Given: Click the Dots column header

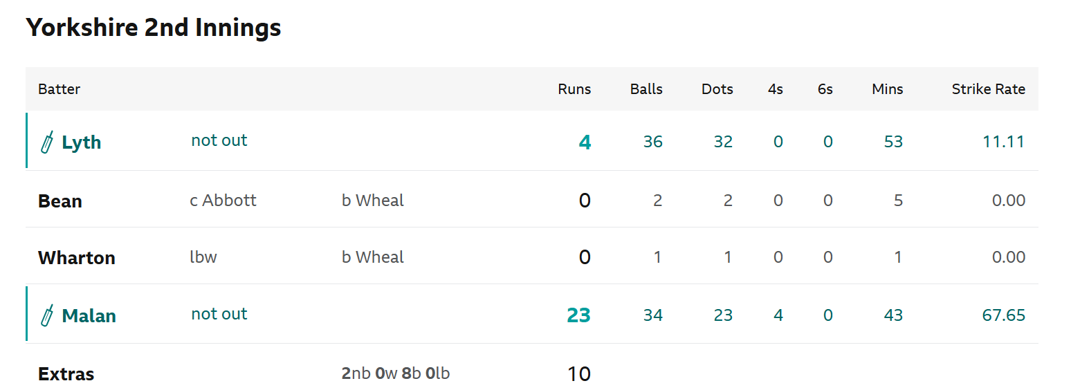Looking at the screenshot, I should pos(717,89).
